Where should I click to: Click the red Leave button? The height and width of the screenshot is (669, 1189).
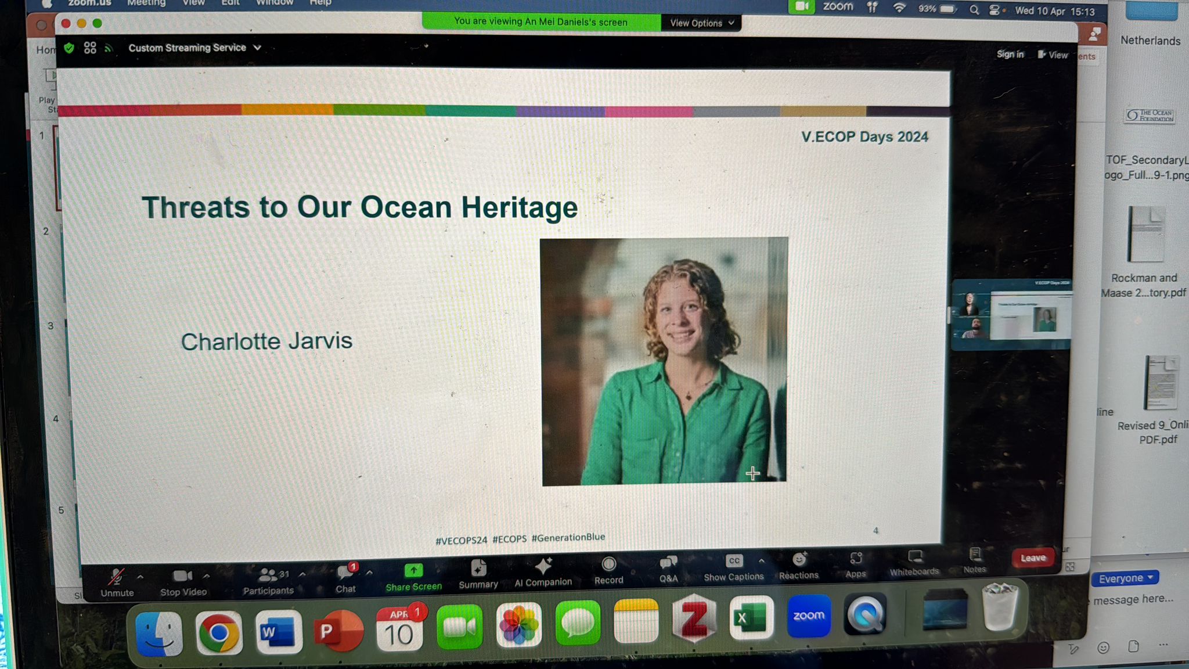1032,557
